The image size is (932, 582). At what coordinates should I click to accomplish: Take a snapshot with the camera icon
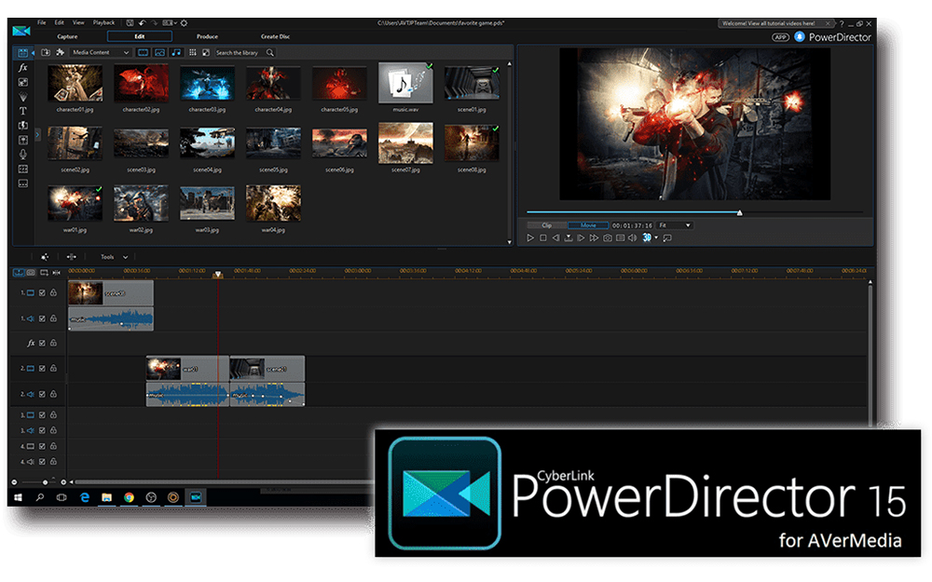click(x=608, y=237)
